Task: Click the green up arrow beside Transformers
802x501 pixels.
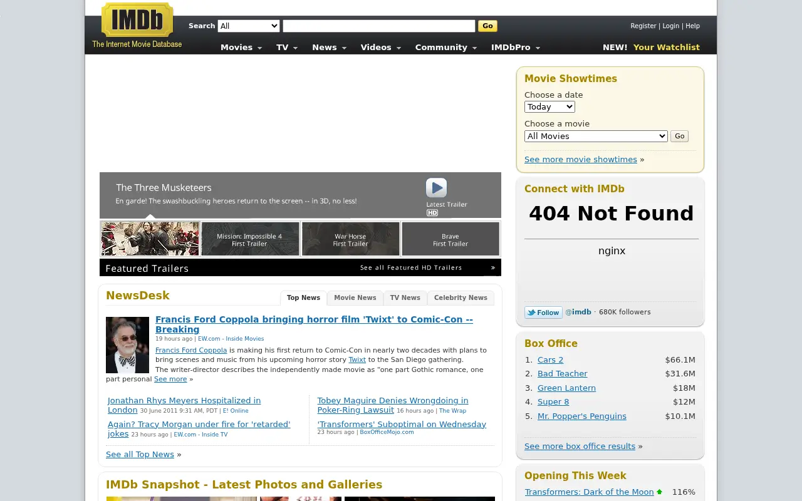Action: click(x=659, y=492)
